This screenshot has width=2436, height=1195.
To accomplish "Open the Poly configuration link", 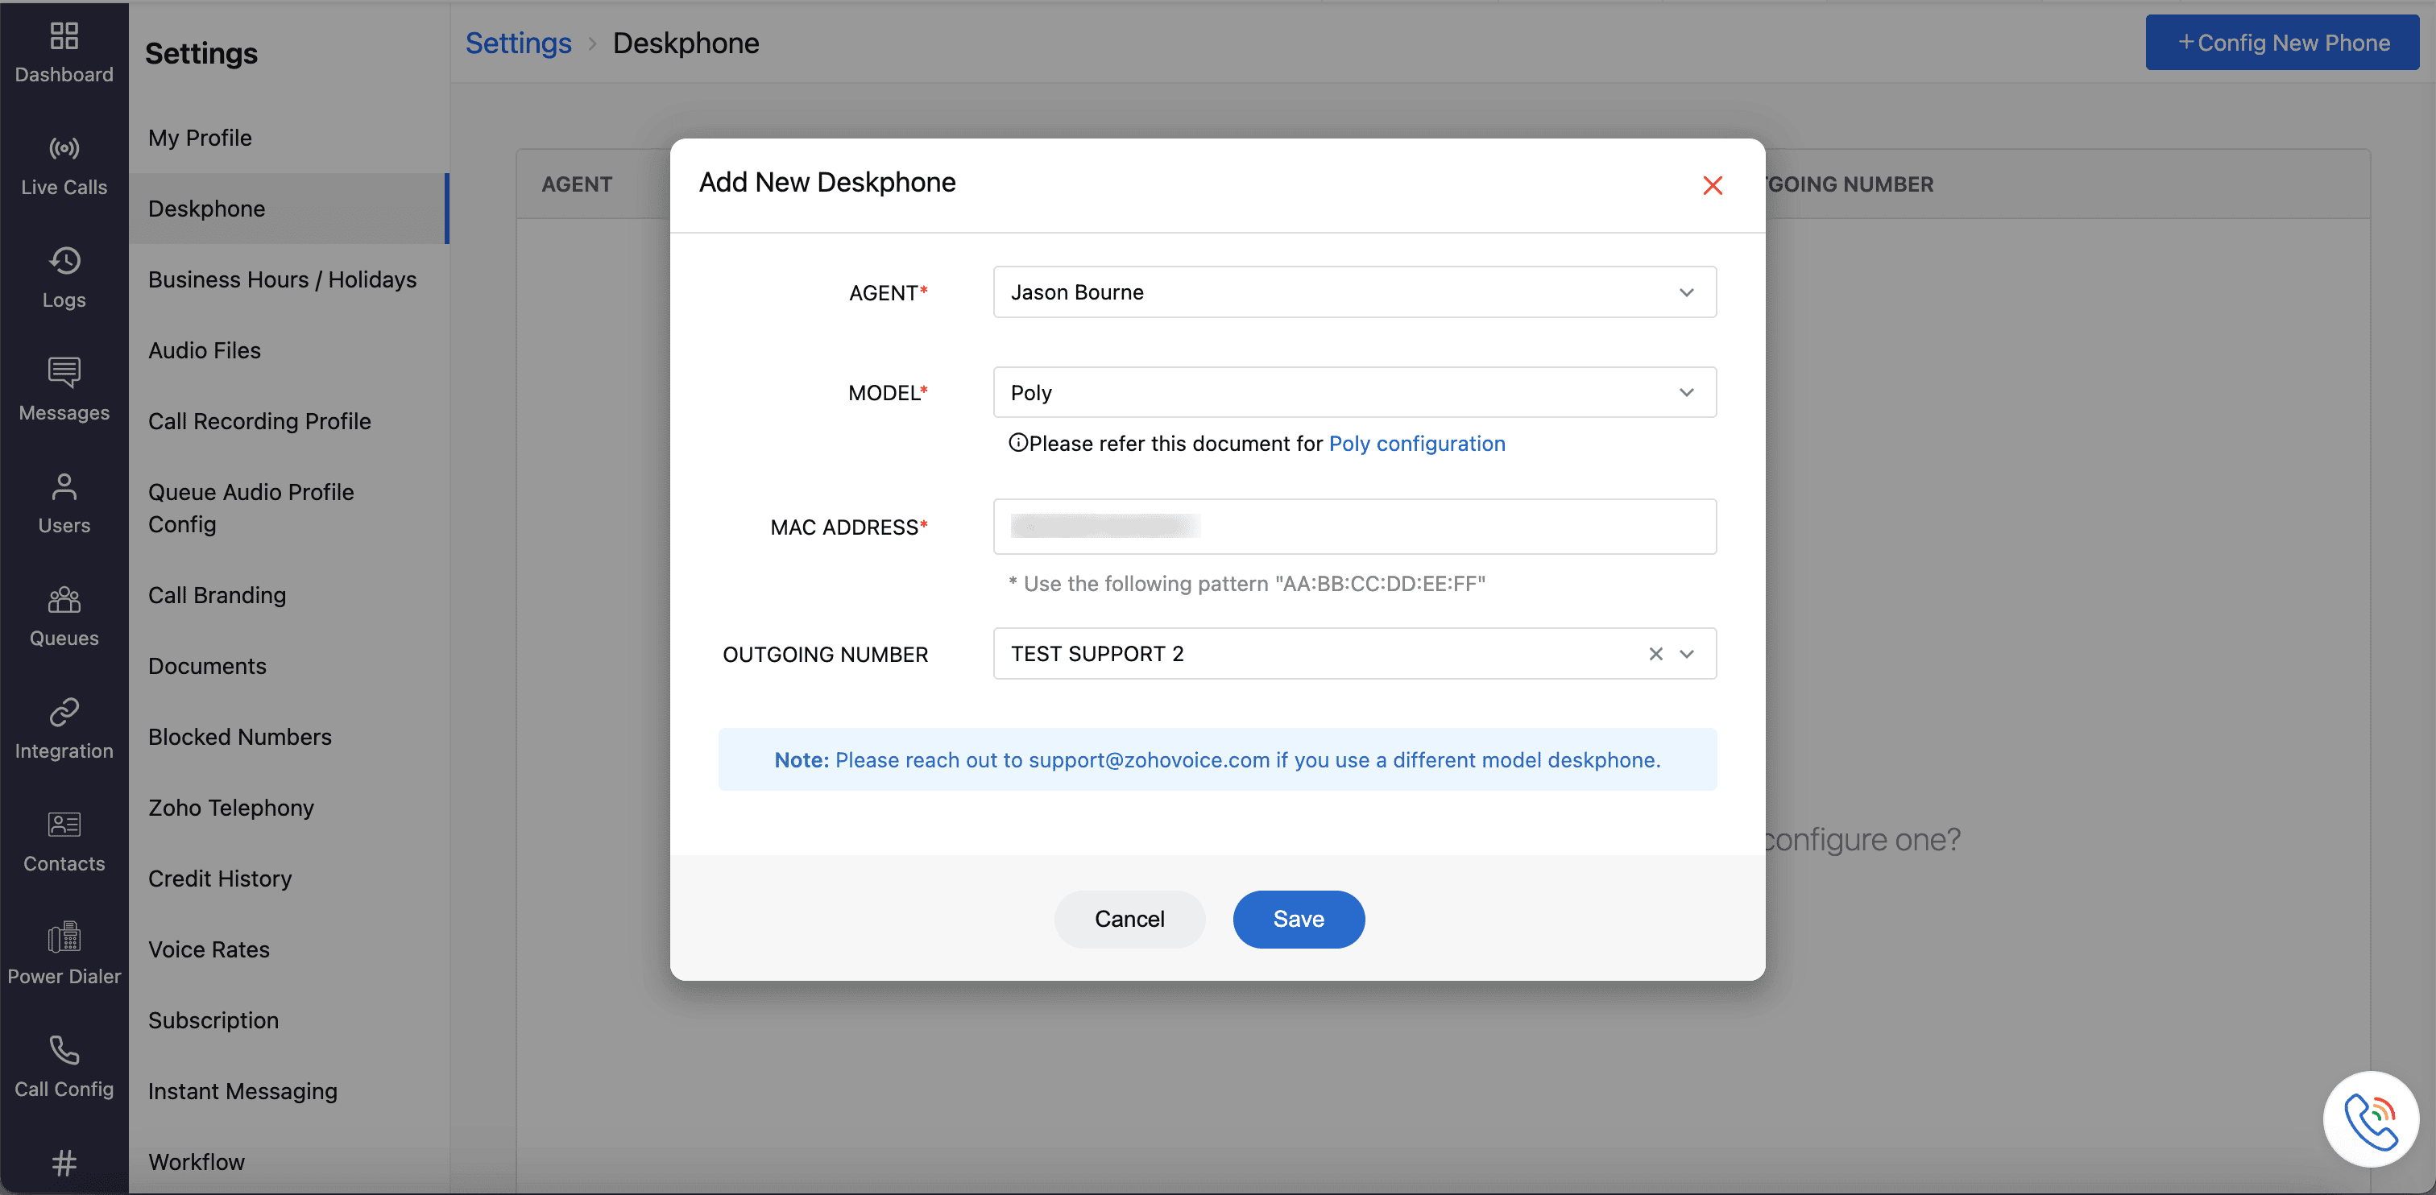I will pos(1417,444).
